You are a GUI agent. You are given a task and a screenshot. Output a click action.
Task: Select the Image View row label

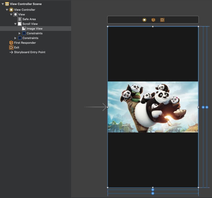[35, 29]
